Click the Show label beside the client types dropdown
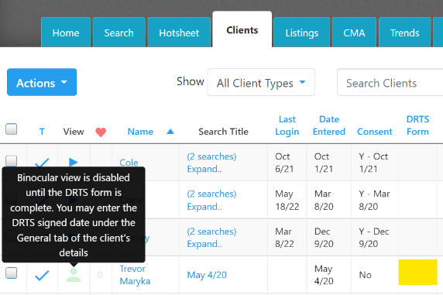This screenshot has height=295, width=443. (x=191, y=81)
